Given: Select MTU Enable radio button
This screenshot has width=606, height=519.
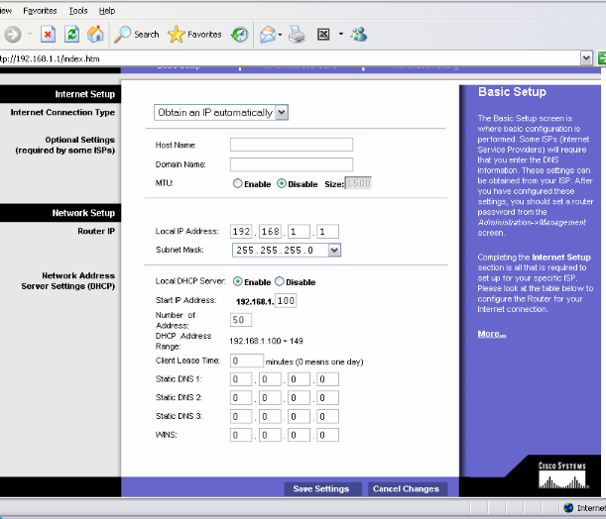Looking at the screenshot, I should click(237, 183).
